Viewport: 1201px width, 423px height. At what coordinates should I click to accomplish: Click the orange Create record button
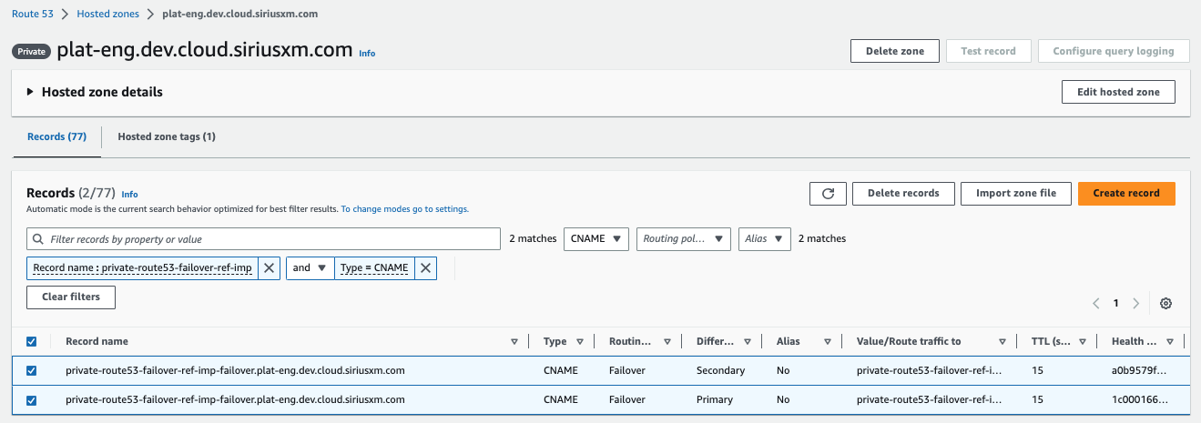click(x=1126, y=193)
